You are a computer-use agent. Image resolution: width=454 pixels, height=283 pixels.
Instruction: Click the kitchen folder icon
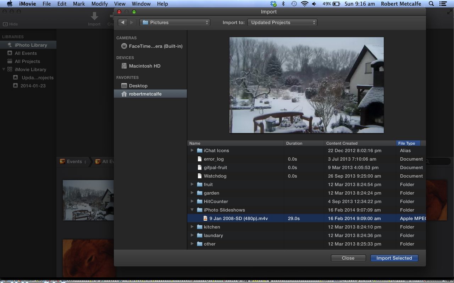click(x=199, y=227)
